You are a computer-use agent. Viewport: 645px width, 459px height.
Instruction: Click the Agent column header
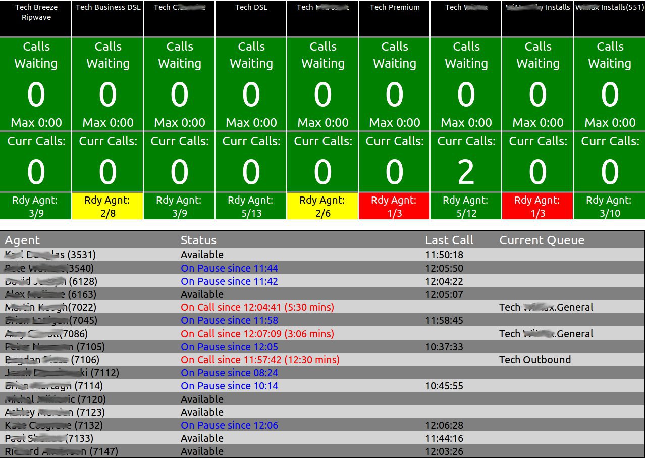pyautogui.click(x=22, y=240)
